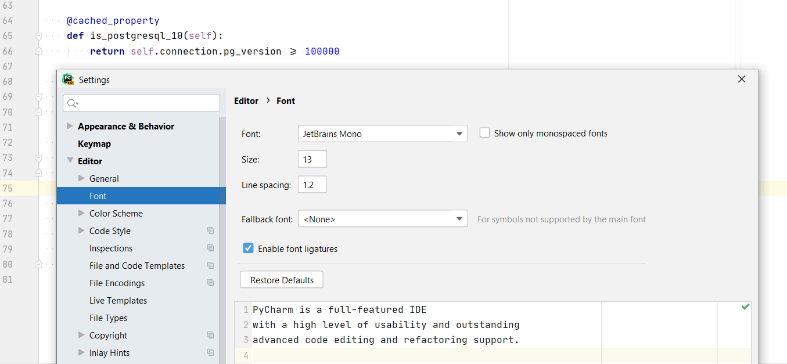Click the Settings search field
The width and height of the screenshot is (787, 364).
(142, 103)
